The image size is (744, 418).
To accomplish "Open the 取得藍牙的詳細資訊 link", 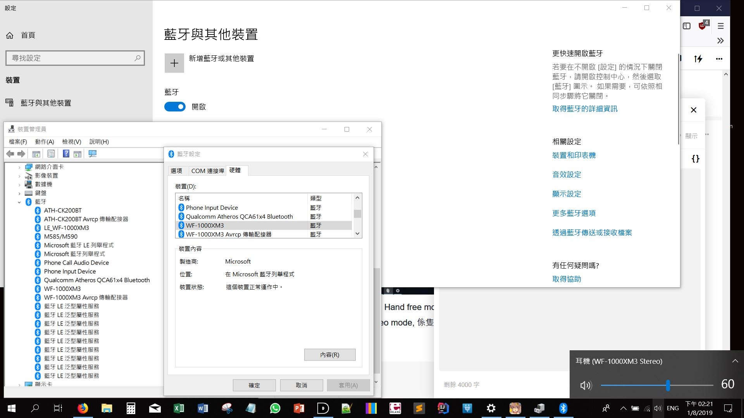I will [585, 109].
